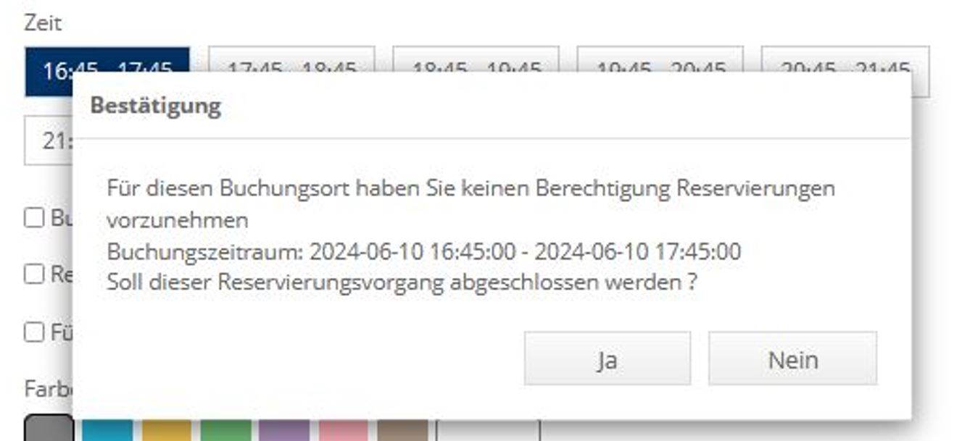Tick the checkbox labeled Bu
Viewport: 954px width, 441px height.
(34, 217)
